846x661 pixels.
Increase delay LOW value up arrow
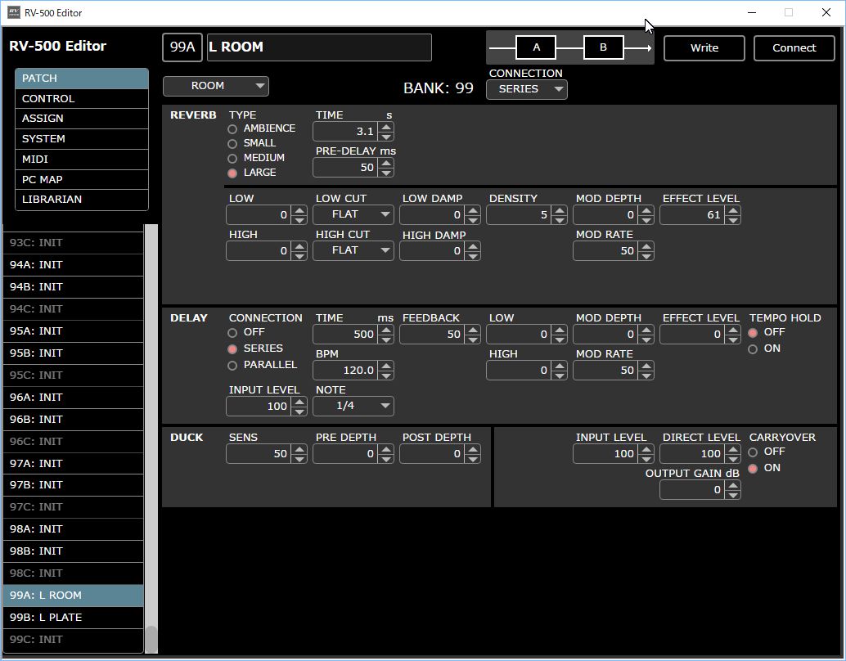(560, 330)
